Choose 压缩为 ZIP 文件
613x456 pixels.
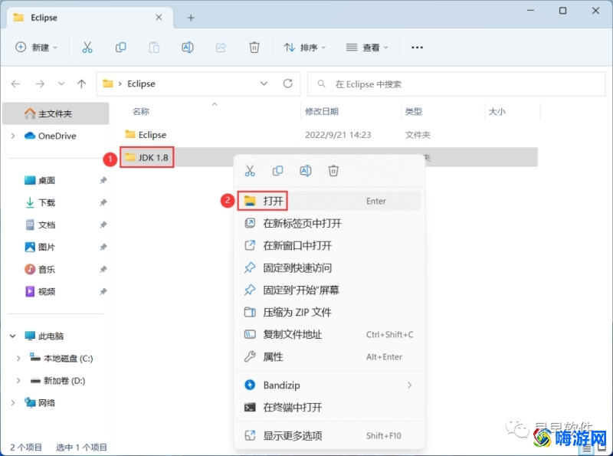(329, 312)
